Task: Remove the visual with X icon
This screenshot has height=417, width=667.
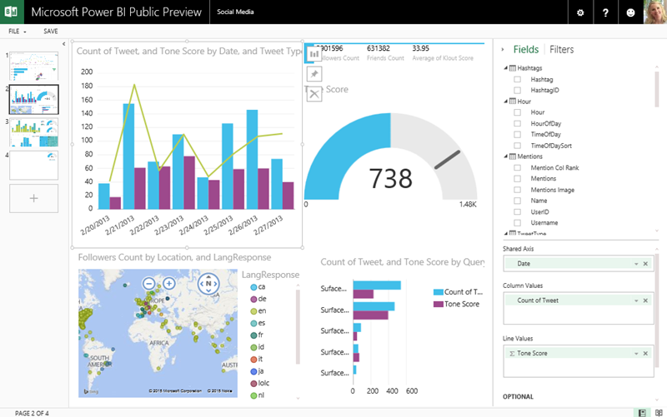Action: tap(314, 94)
